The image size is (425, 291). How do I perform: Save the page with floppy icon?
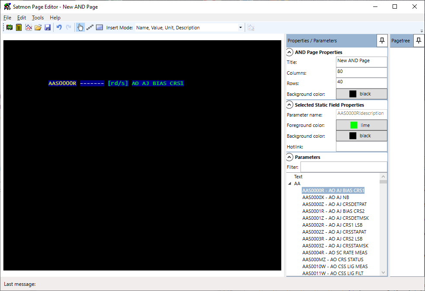click(x=48, y=28)
